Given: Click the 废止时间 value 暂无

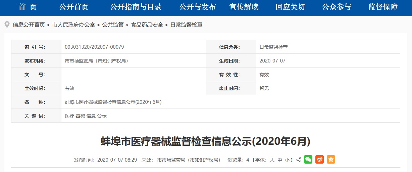Looking at the screenshot, I should (264, 88).
